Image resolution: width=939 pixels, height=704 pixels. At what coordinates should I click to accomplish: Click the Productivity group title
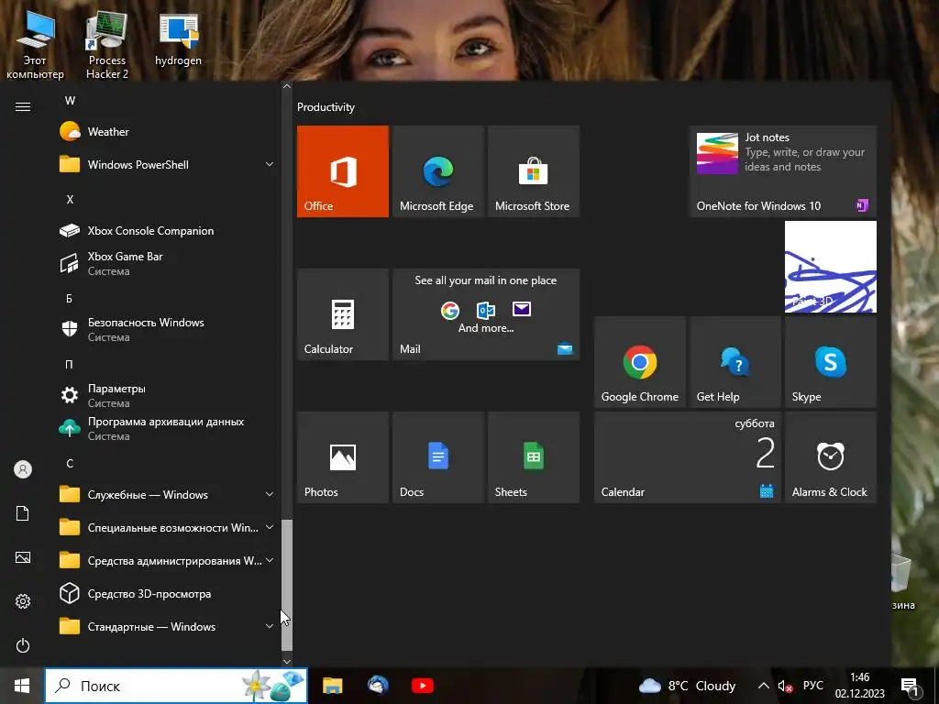click(326, 107)
